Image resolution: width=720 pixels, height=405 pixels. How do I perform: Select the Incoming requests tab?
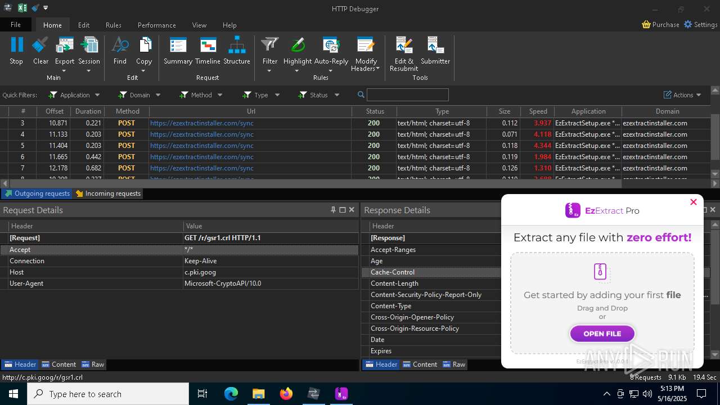coord(108,193)
